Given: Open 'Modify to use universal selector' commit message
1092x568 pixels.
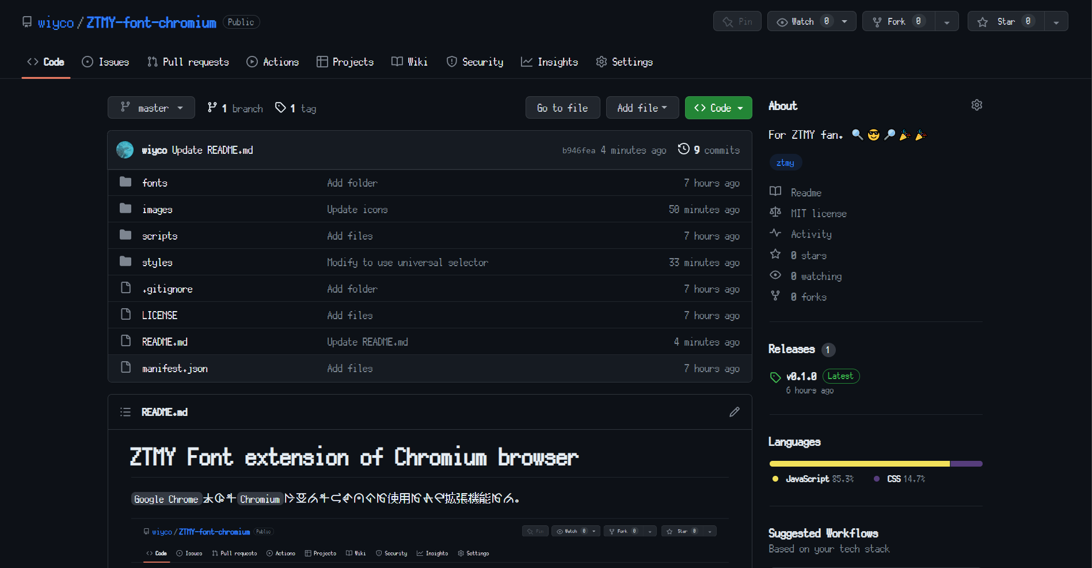Looking at the screenshot, I should 408,262.
